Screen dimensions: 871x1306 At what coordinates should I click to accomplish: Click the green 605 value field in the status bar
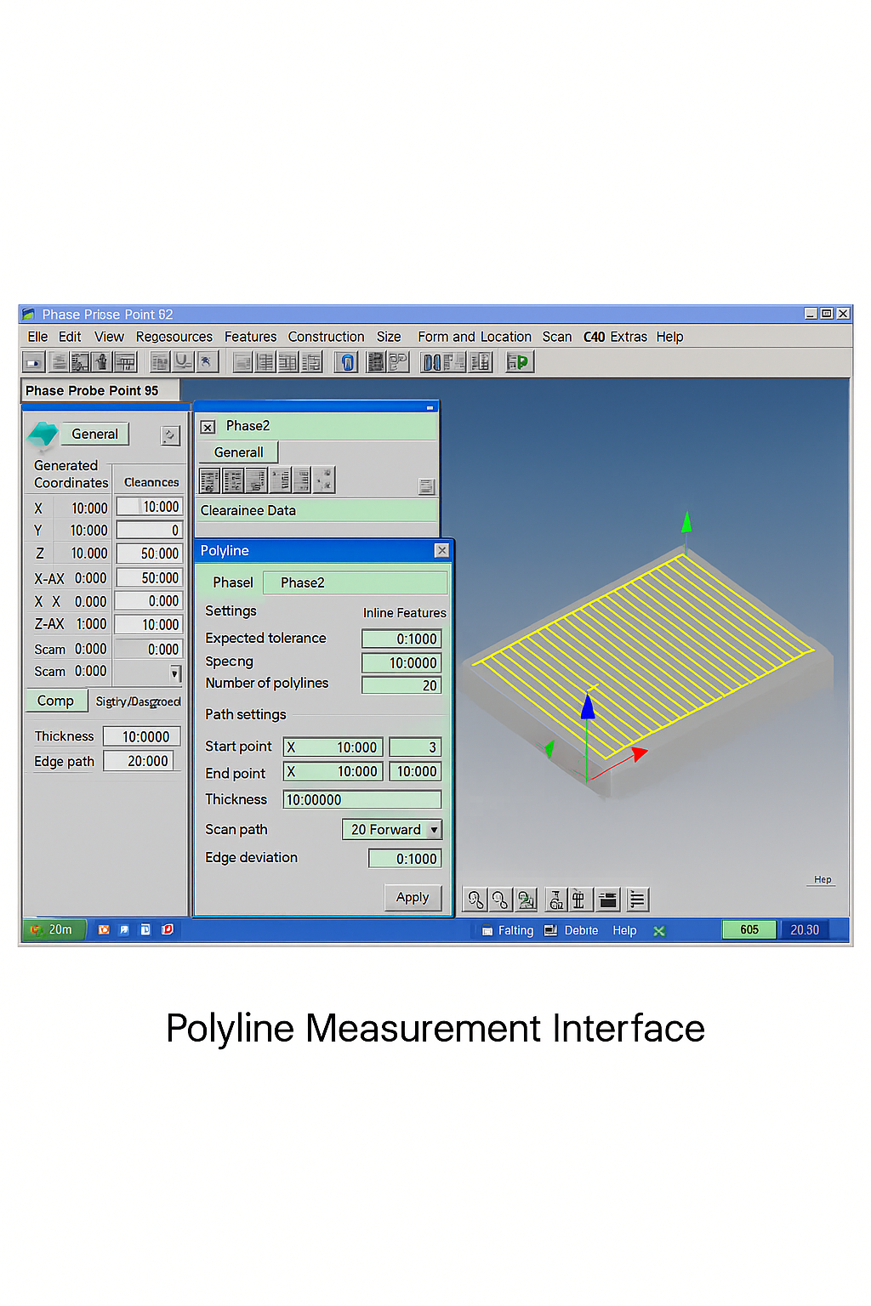[749, 929]
